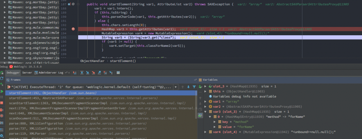This screenshot has width=362, height=139.
Task: Take a thread dump with camera icon
Action: (x=1, y=123)
